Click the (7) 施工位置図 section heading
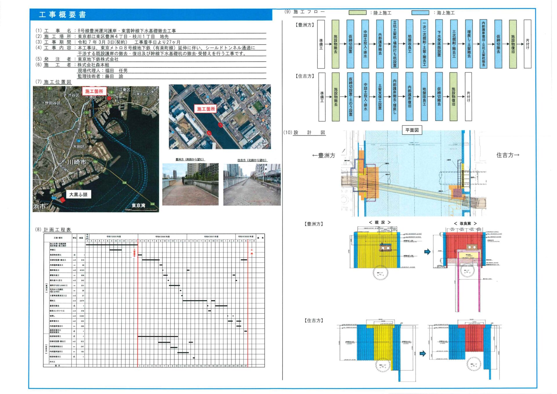The height and width of the screenshot is (394, 557). point(53,82)
